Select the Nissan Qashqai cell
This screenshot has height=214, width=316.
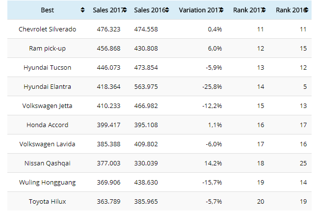click(x=48, y=163)
